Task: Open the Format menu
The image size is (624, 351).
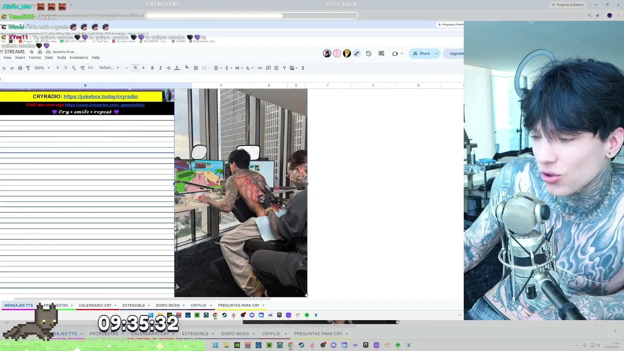Action: click(x=35, y=58)
